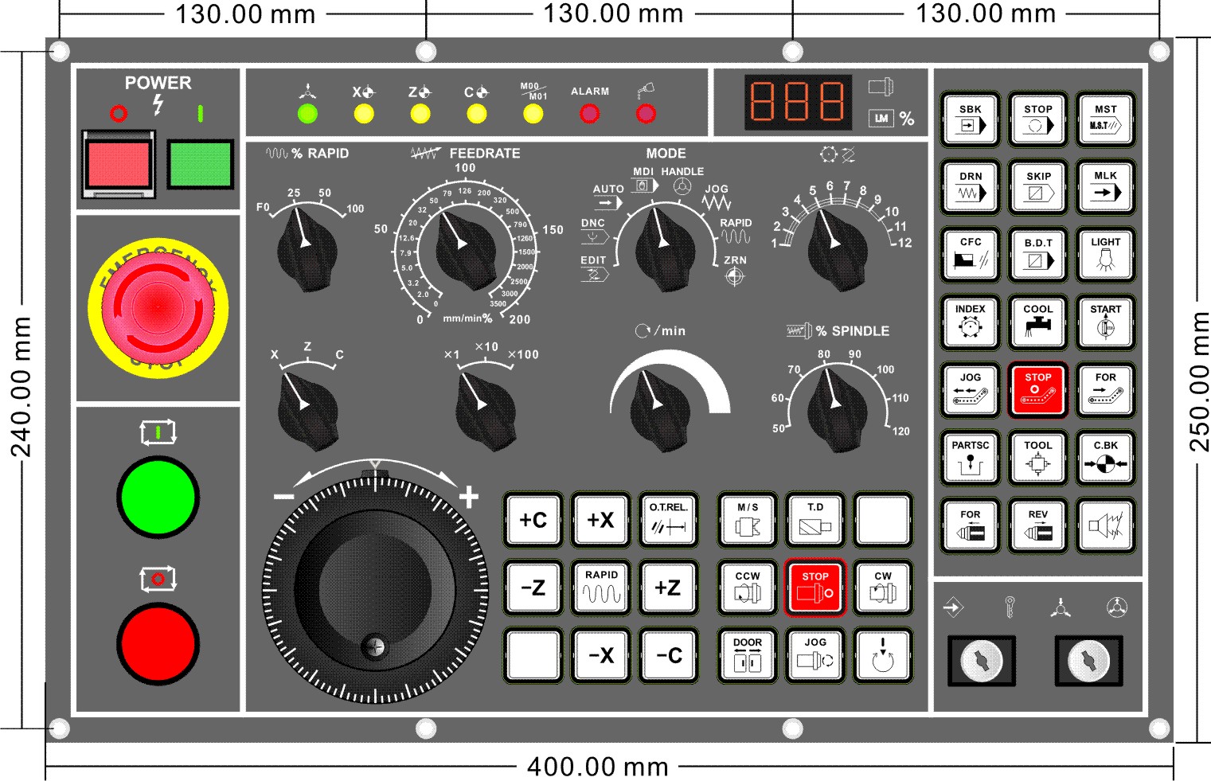The image size is (1211, 781).
Task: Click the % SPINDLE override knob
Action: tap(837, 408)
